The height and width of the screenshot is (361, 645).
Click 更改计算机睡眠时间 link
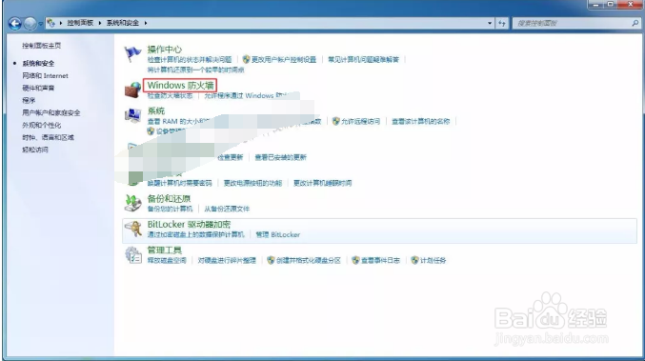coord(322,183)
